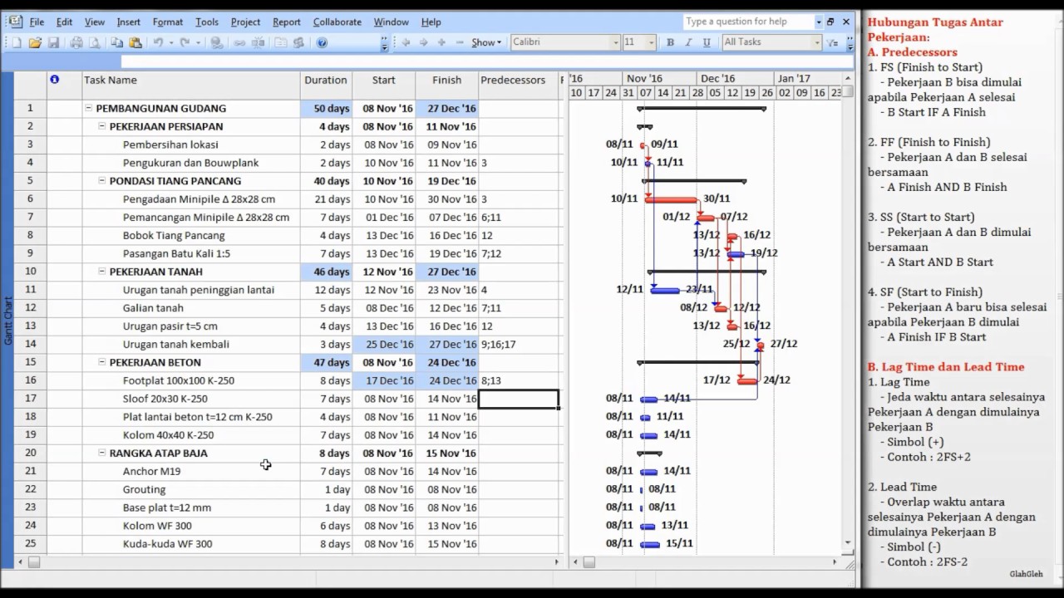Open the help question box dropdown arrow
The width and height of the screenshot is (1064, 598).
coord(818,22)
